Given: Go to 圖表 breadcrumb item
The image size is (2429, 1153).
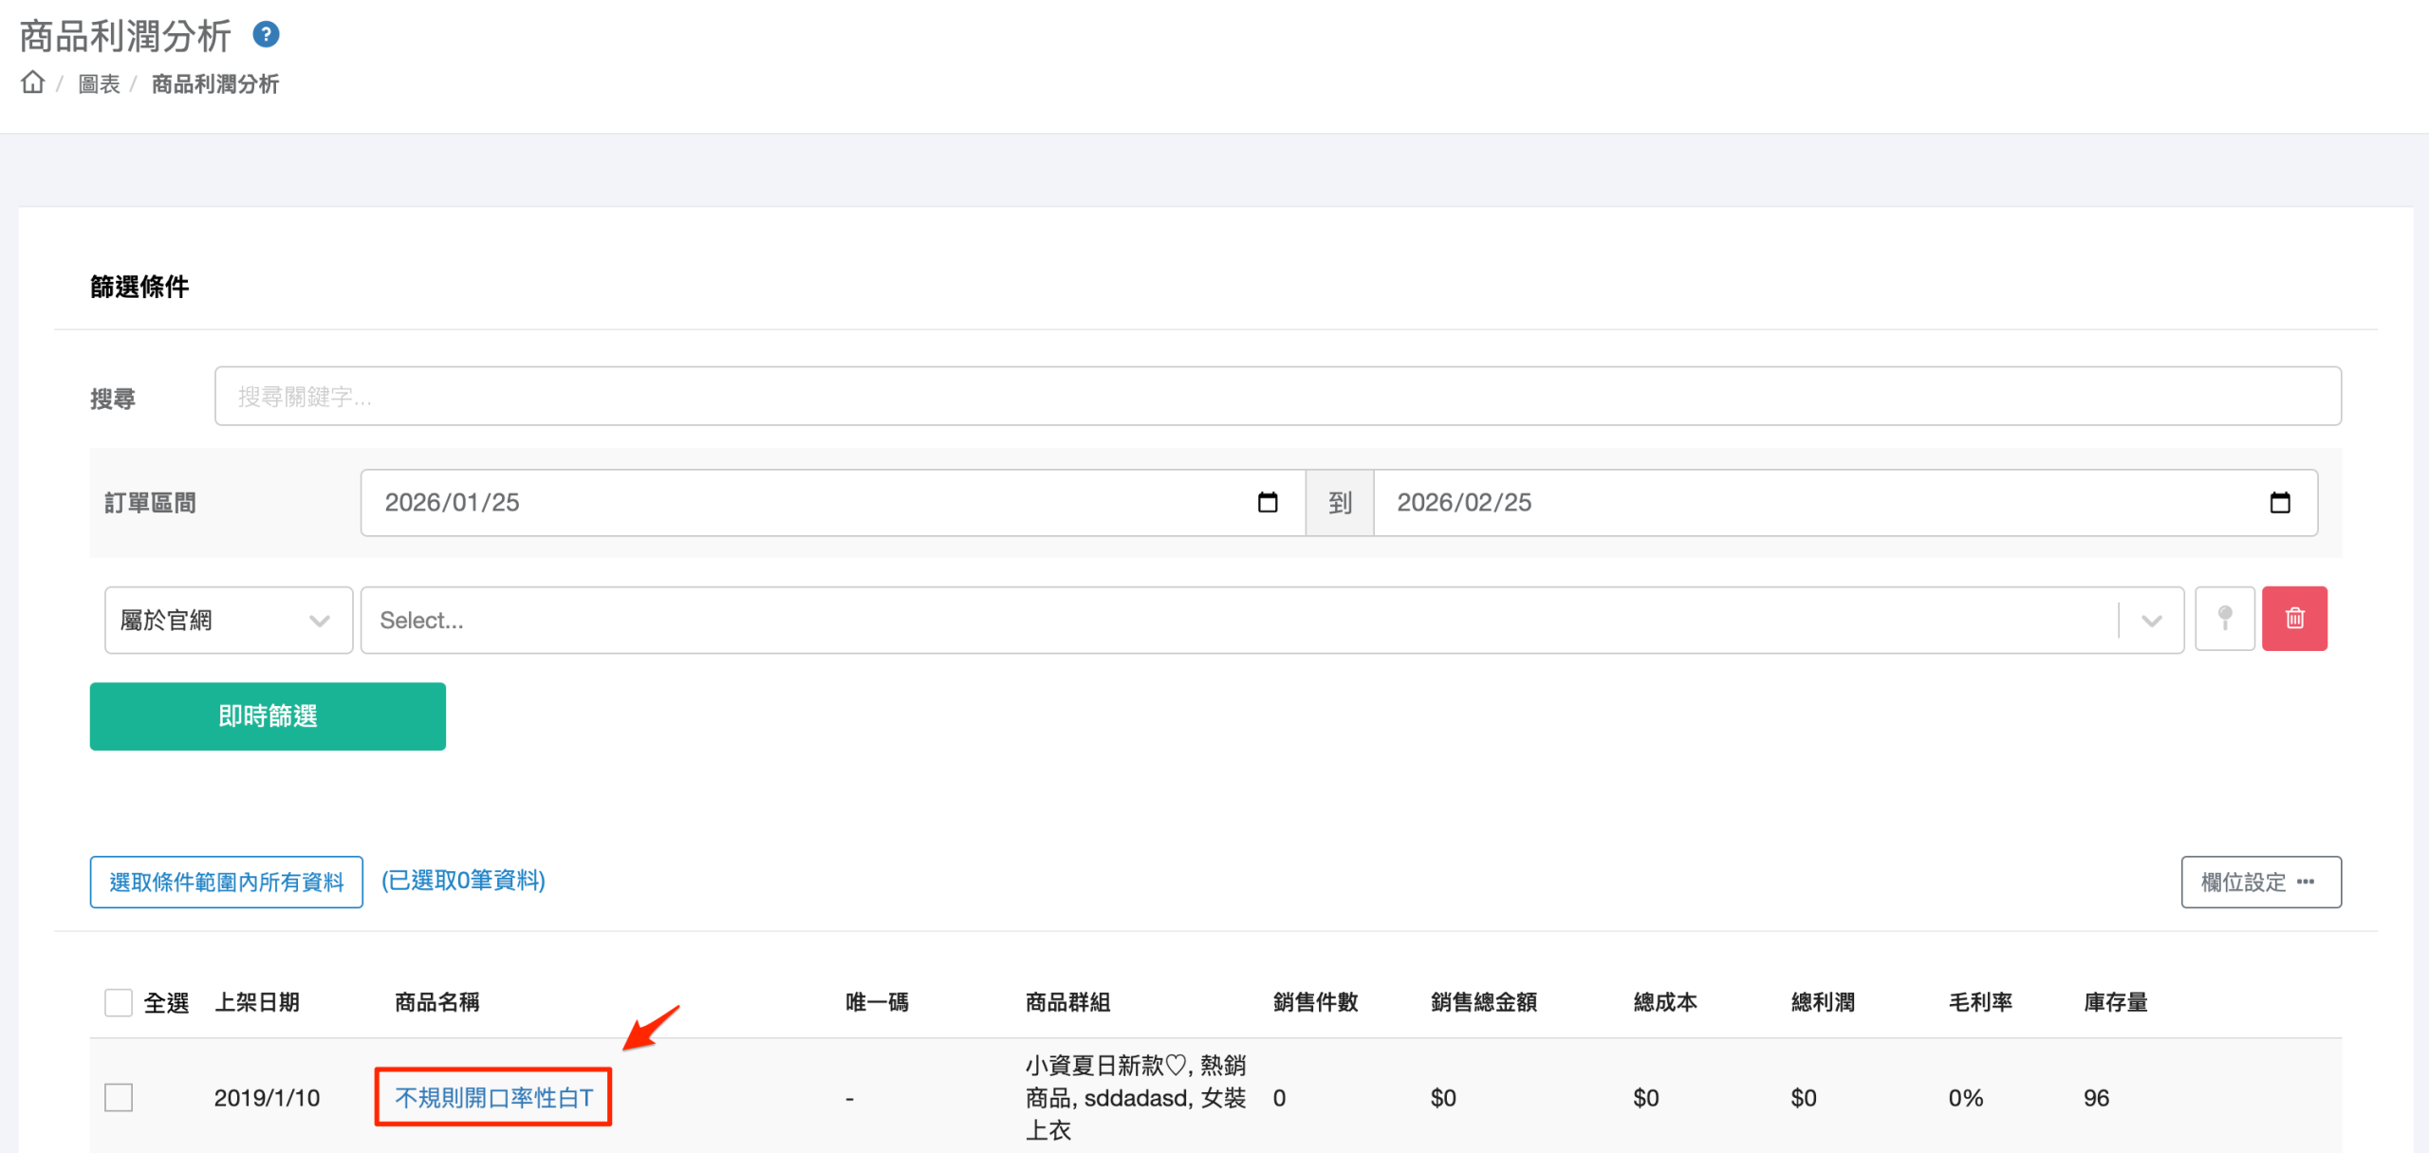Looking at the screenshot, I should (x=99, y=84).
